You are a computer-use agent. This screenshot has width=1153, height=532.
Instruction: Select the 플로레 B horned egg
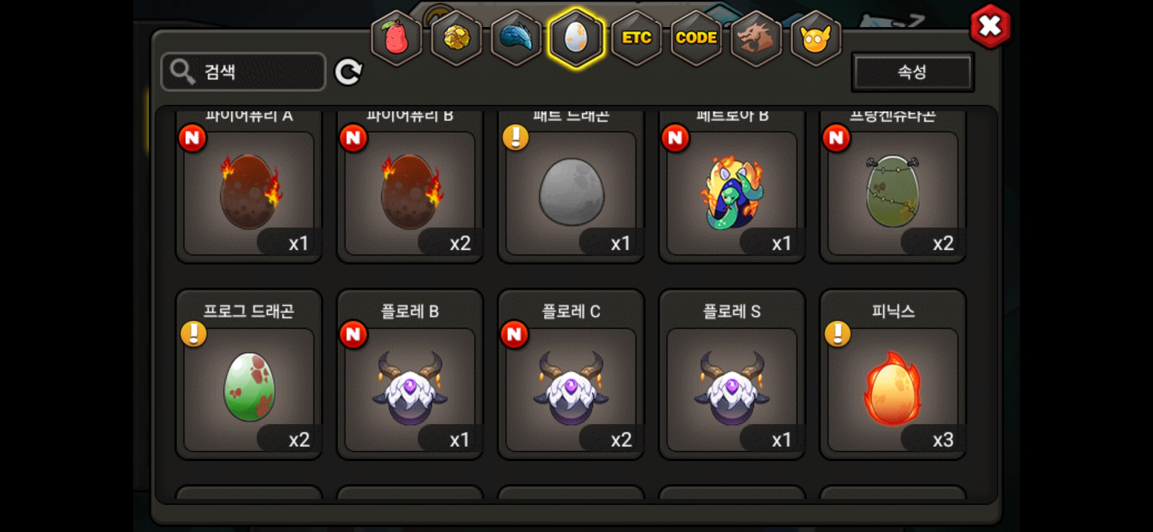[x=410, y=374]
